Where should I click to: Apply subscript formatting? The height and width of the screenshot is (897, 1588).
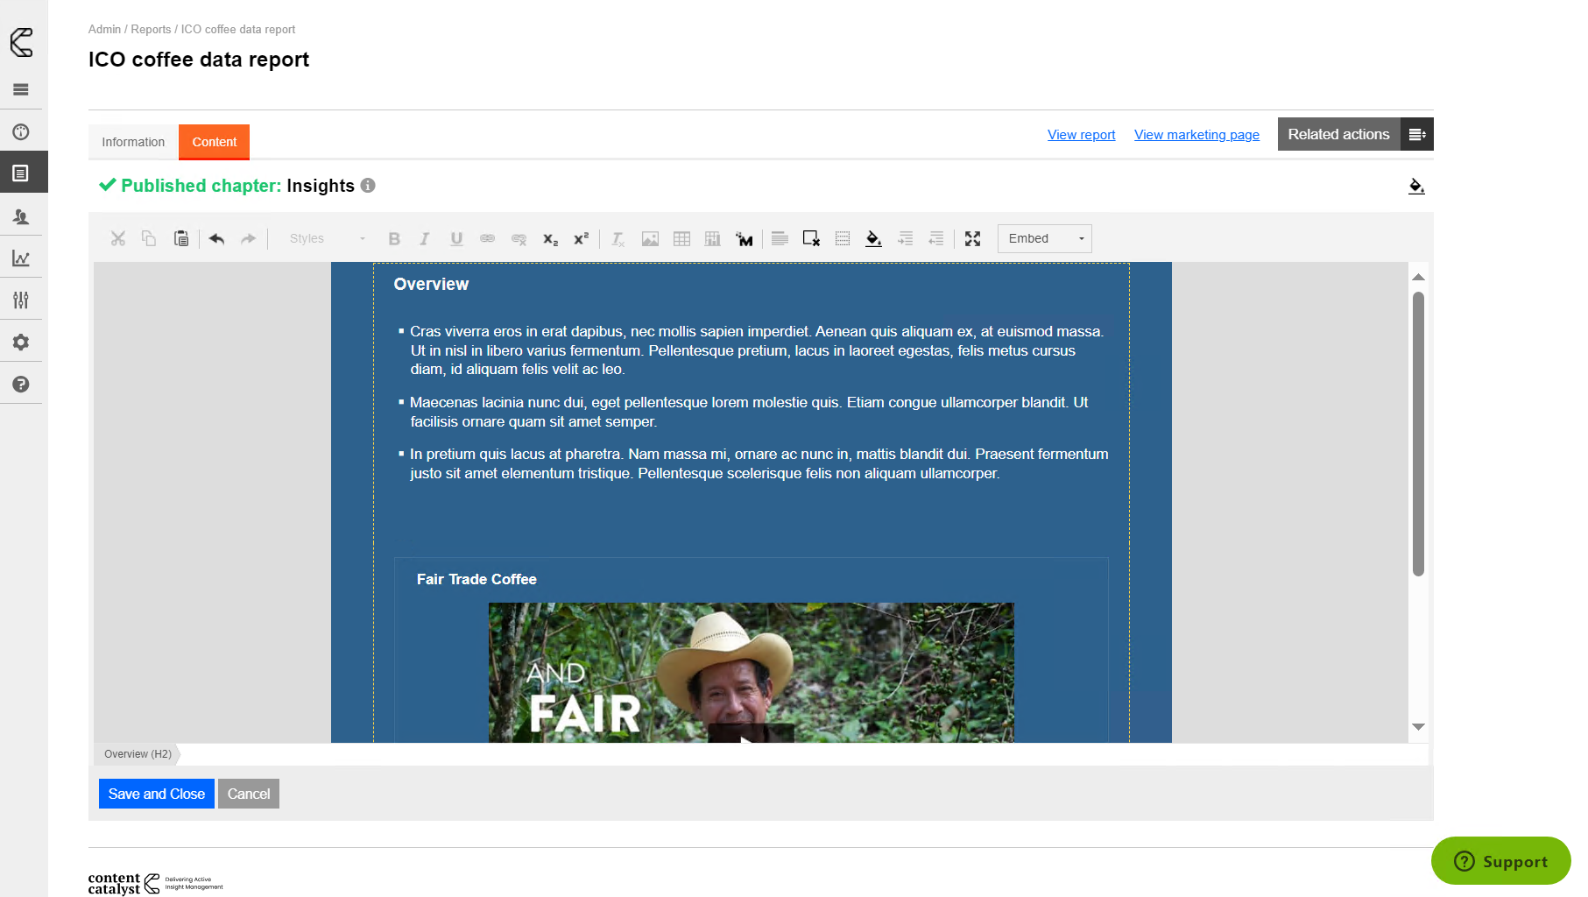pos(550,238)
